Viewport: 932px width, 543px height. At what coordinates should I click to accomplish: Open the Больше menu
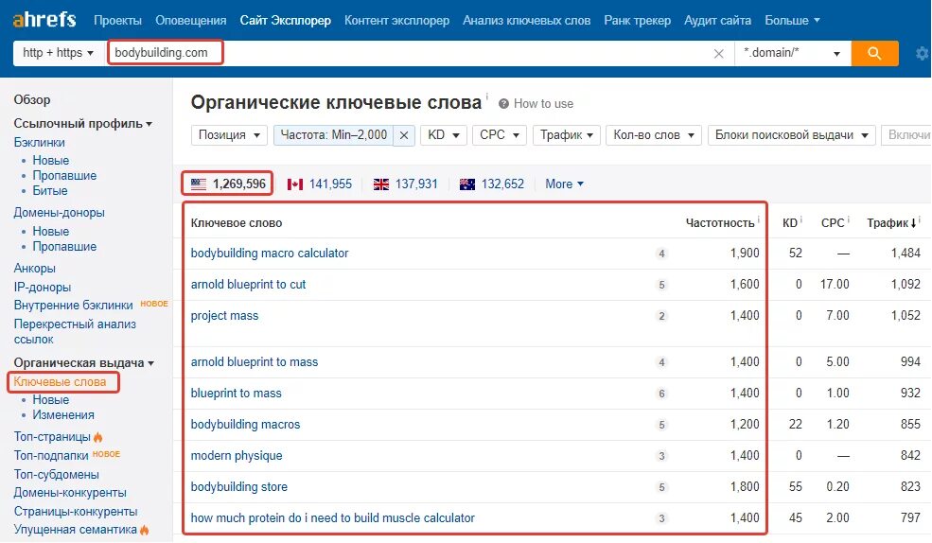(x=792, y=20)
